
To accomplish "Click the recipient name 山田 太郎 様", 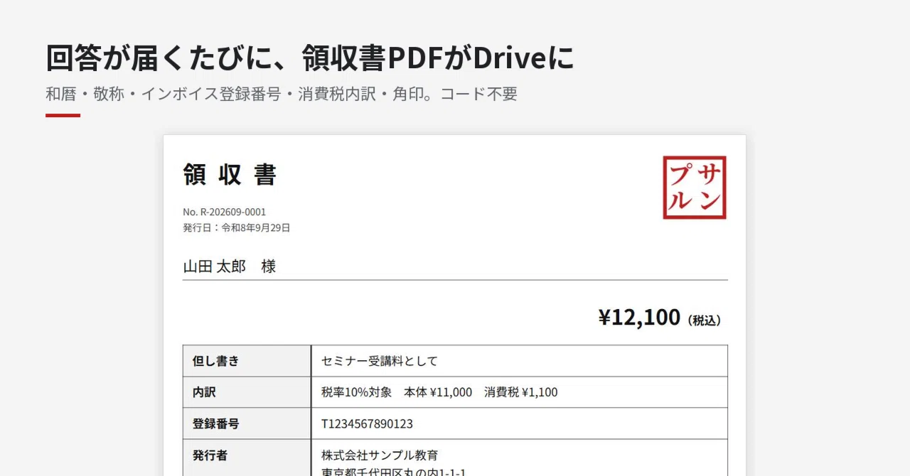I will [x=230, y=266].
